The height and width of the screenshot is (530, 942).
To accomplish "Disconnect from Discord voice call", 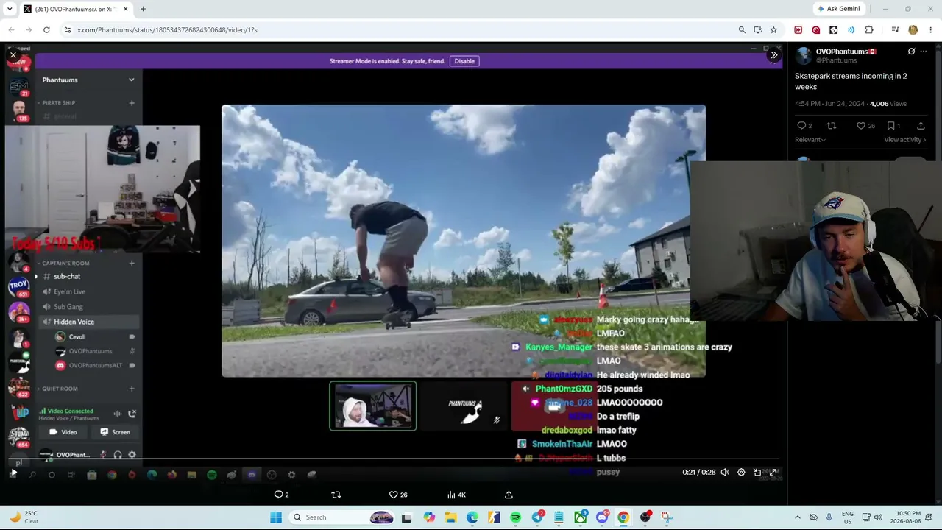I will 132,414.
